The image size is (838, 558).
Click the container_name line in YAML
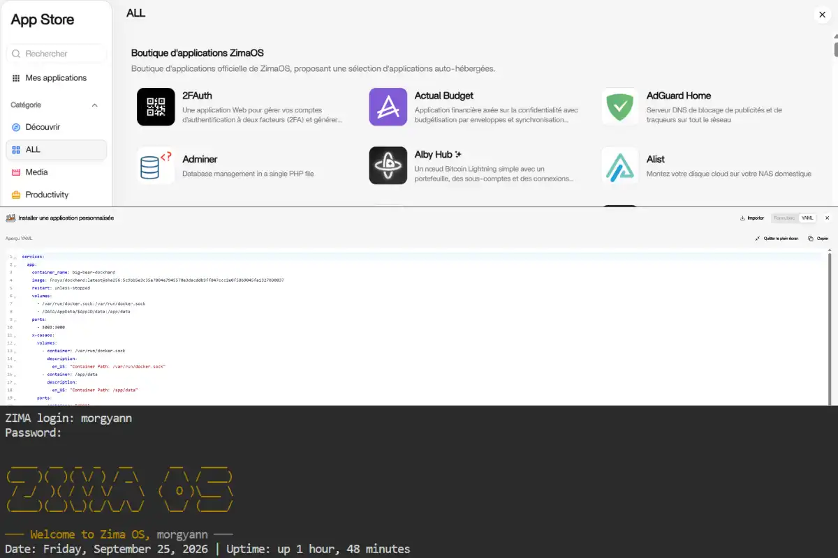[73, 273]
